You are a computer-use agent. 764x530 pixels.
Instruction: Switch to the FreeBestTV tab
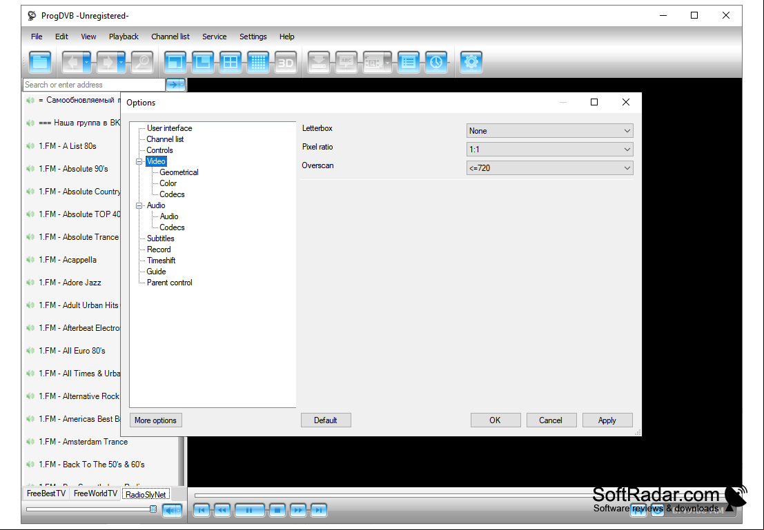[x=46, y=493]
